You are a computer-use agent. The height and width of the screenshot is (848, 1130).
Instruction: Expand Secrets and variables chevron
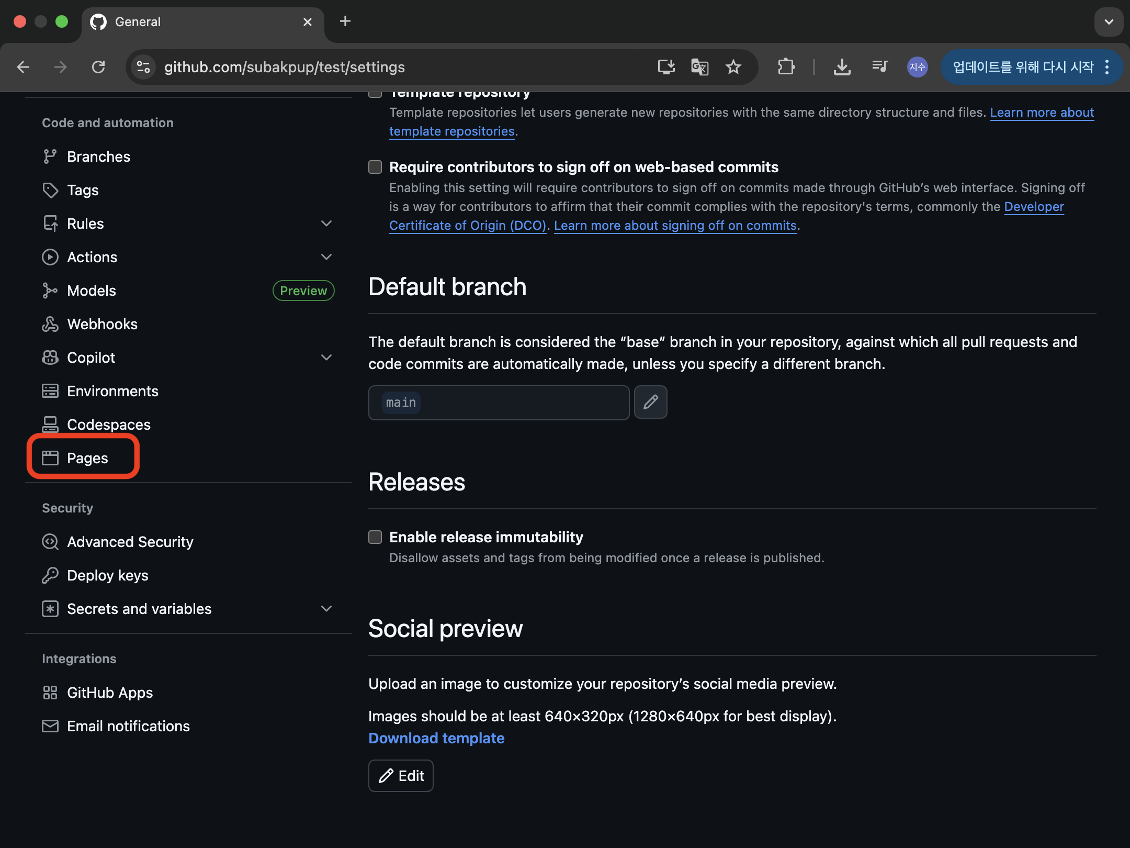tap(326, 609)
